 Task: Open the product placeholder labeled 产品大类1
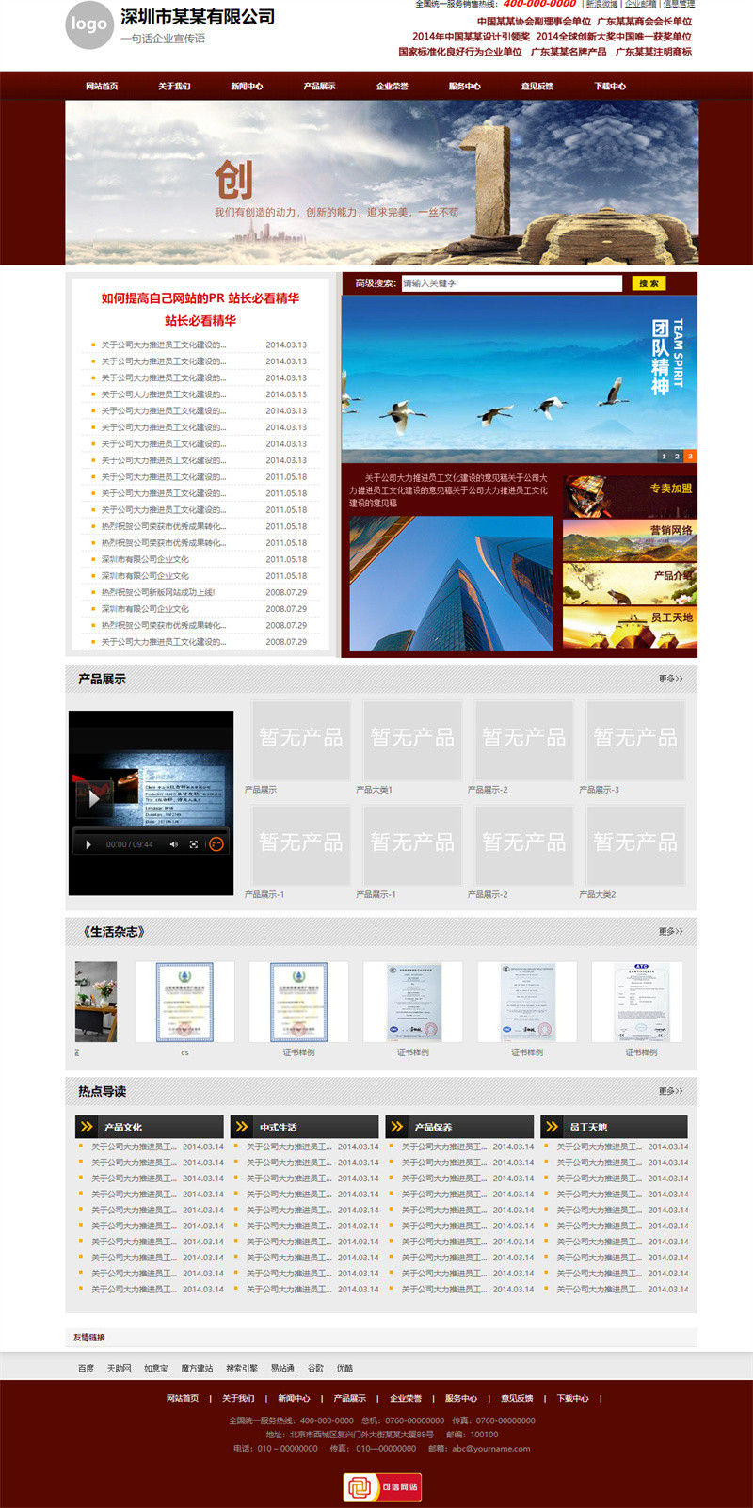coord(412,740)
